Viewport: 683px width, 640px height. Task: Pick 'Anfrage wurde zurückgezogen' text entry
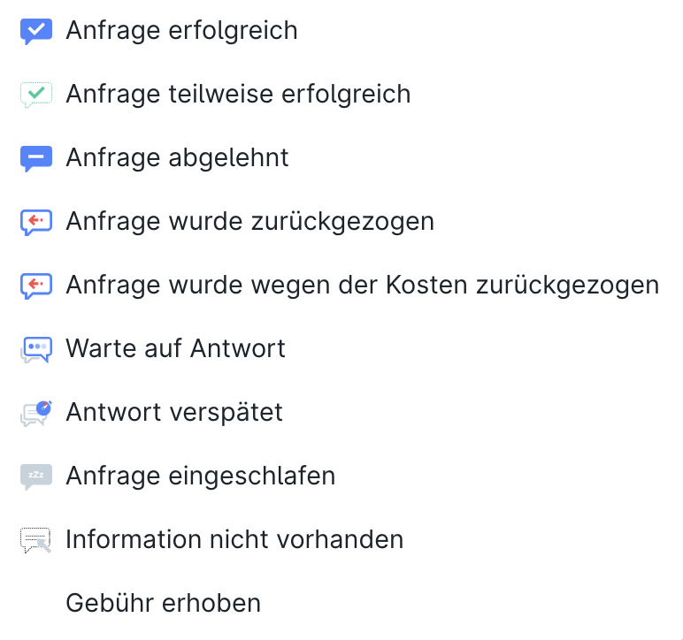pos(250,222)
